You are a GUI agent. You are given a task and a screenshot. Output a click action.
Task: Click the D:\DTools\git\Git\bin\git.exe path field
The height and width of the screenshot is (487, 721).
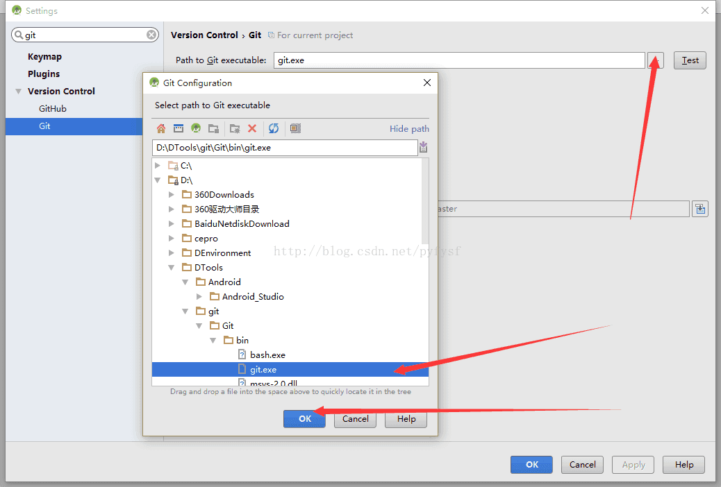click(x=285, y=148)
